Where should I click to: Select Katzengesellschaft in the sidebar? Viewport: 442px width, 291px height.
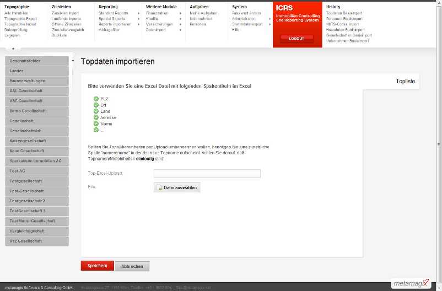coord(37,141)
